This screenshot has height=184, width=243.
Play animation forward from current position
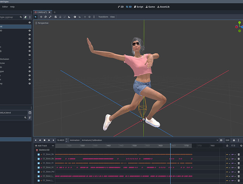(53, 140)
